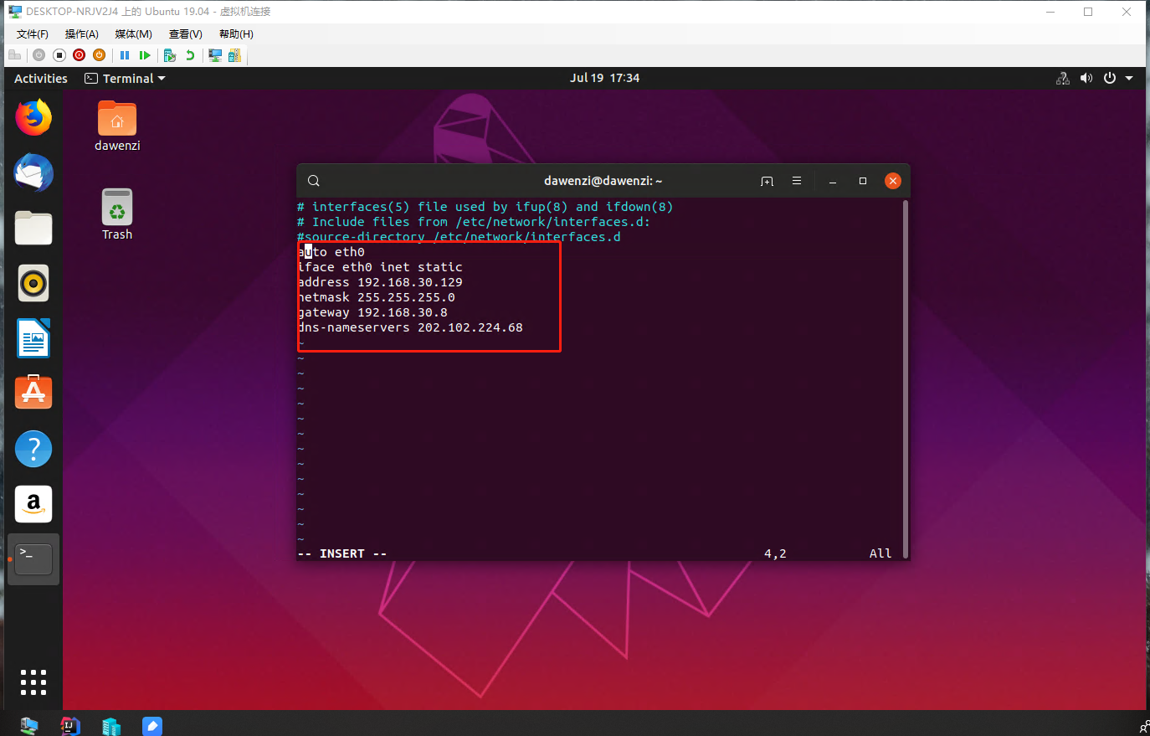Show the applications grid
1150x736 pixels.
coord(33,682)
